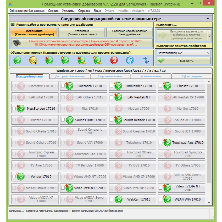Open the Справка menu
Viewport: 222px width, 222px height.
(84, 11)
